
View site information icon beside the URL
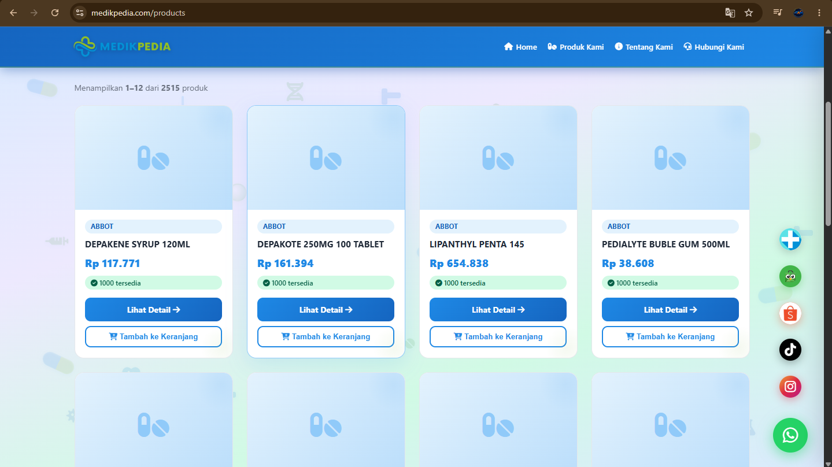pos(80,13)
